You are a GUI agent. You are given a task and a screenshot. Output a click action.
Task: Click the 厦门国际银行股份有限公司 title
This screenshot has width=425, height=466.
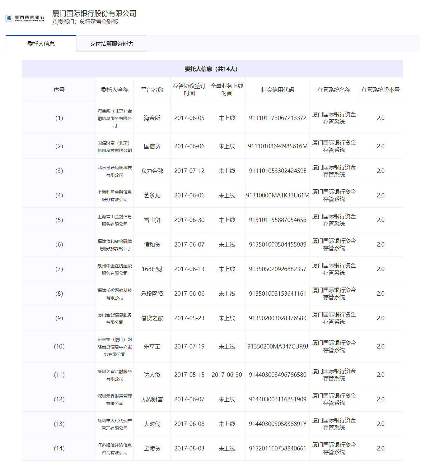[94, 13]
